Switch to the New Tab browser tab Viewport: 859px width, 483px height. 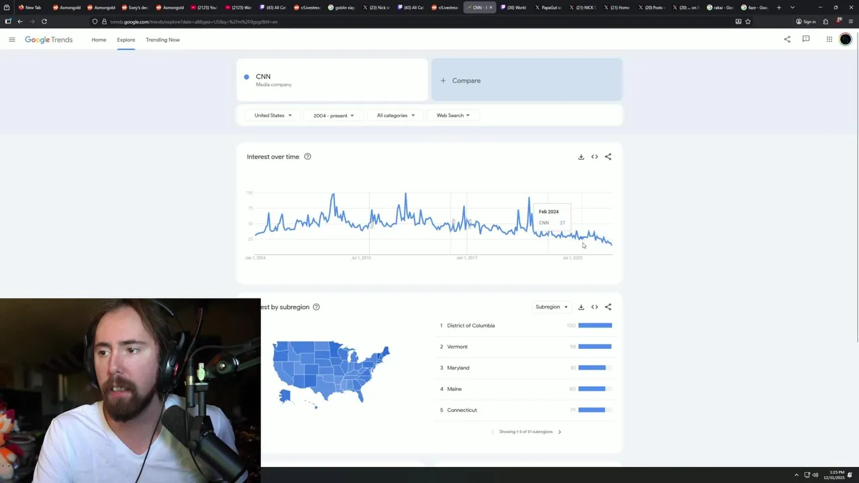(x=30, y=7)
